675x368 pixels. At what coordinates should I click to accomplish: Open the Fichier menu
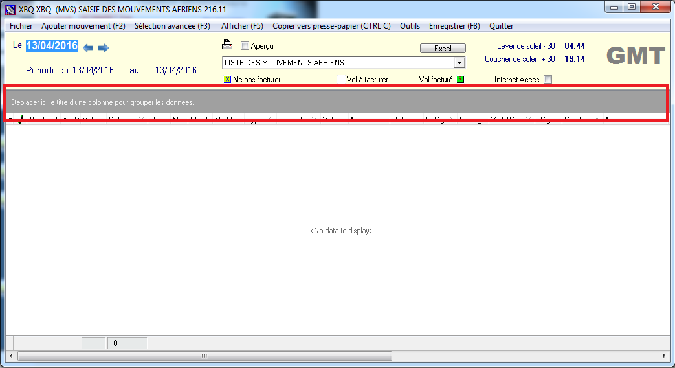point(21,26)
